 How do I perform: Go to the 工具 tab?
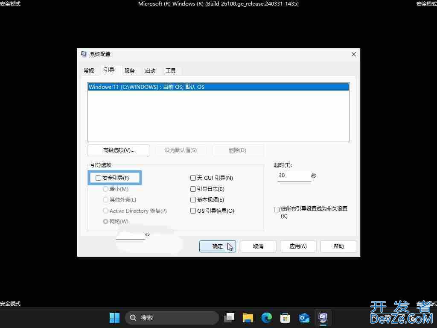[171, 71]
